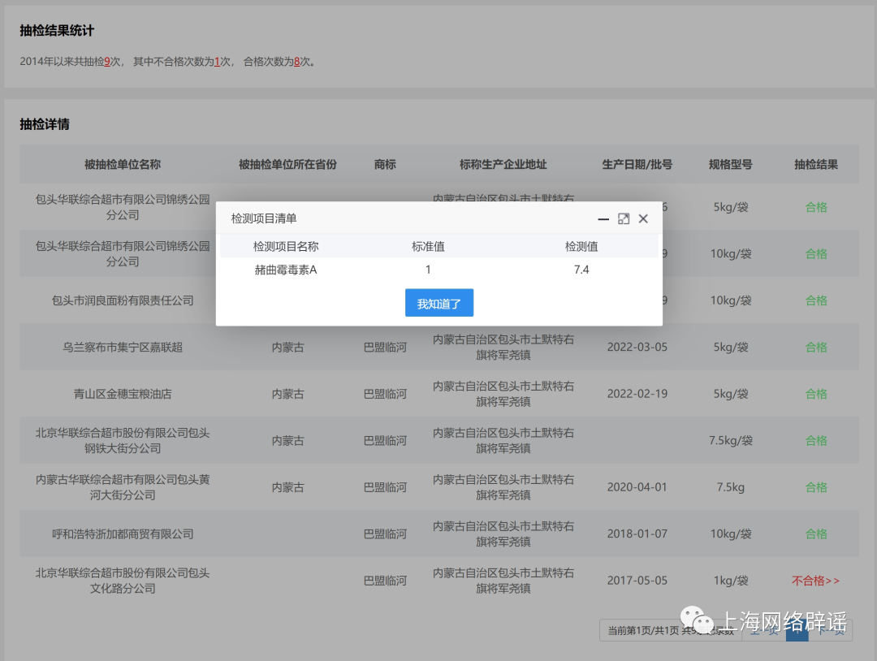Minimize the 检测项目清单 dialog
The height and width of the screenshot is (661, 877).
[x=603, y=218]
